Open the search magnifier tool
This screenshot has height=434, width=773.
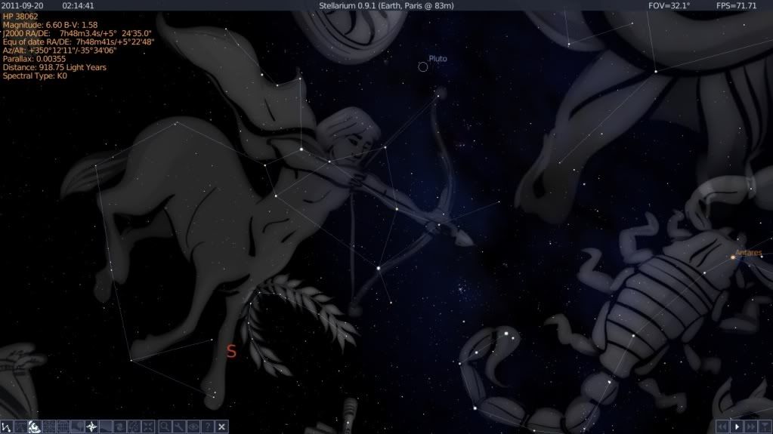point(165,426)
